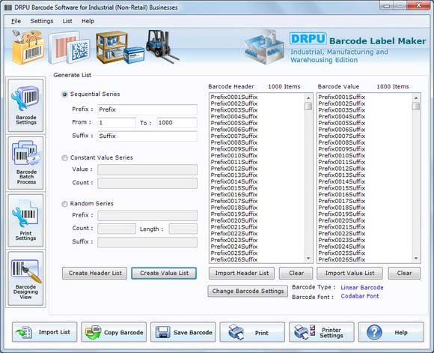Click the Help question-mark button
434x353 pixels.
(x=391, y=332)
